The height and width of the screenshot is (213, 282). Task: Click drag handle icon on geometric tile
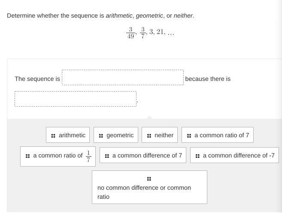coord(101,136)
